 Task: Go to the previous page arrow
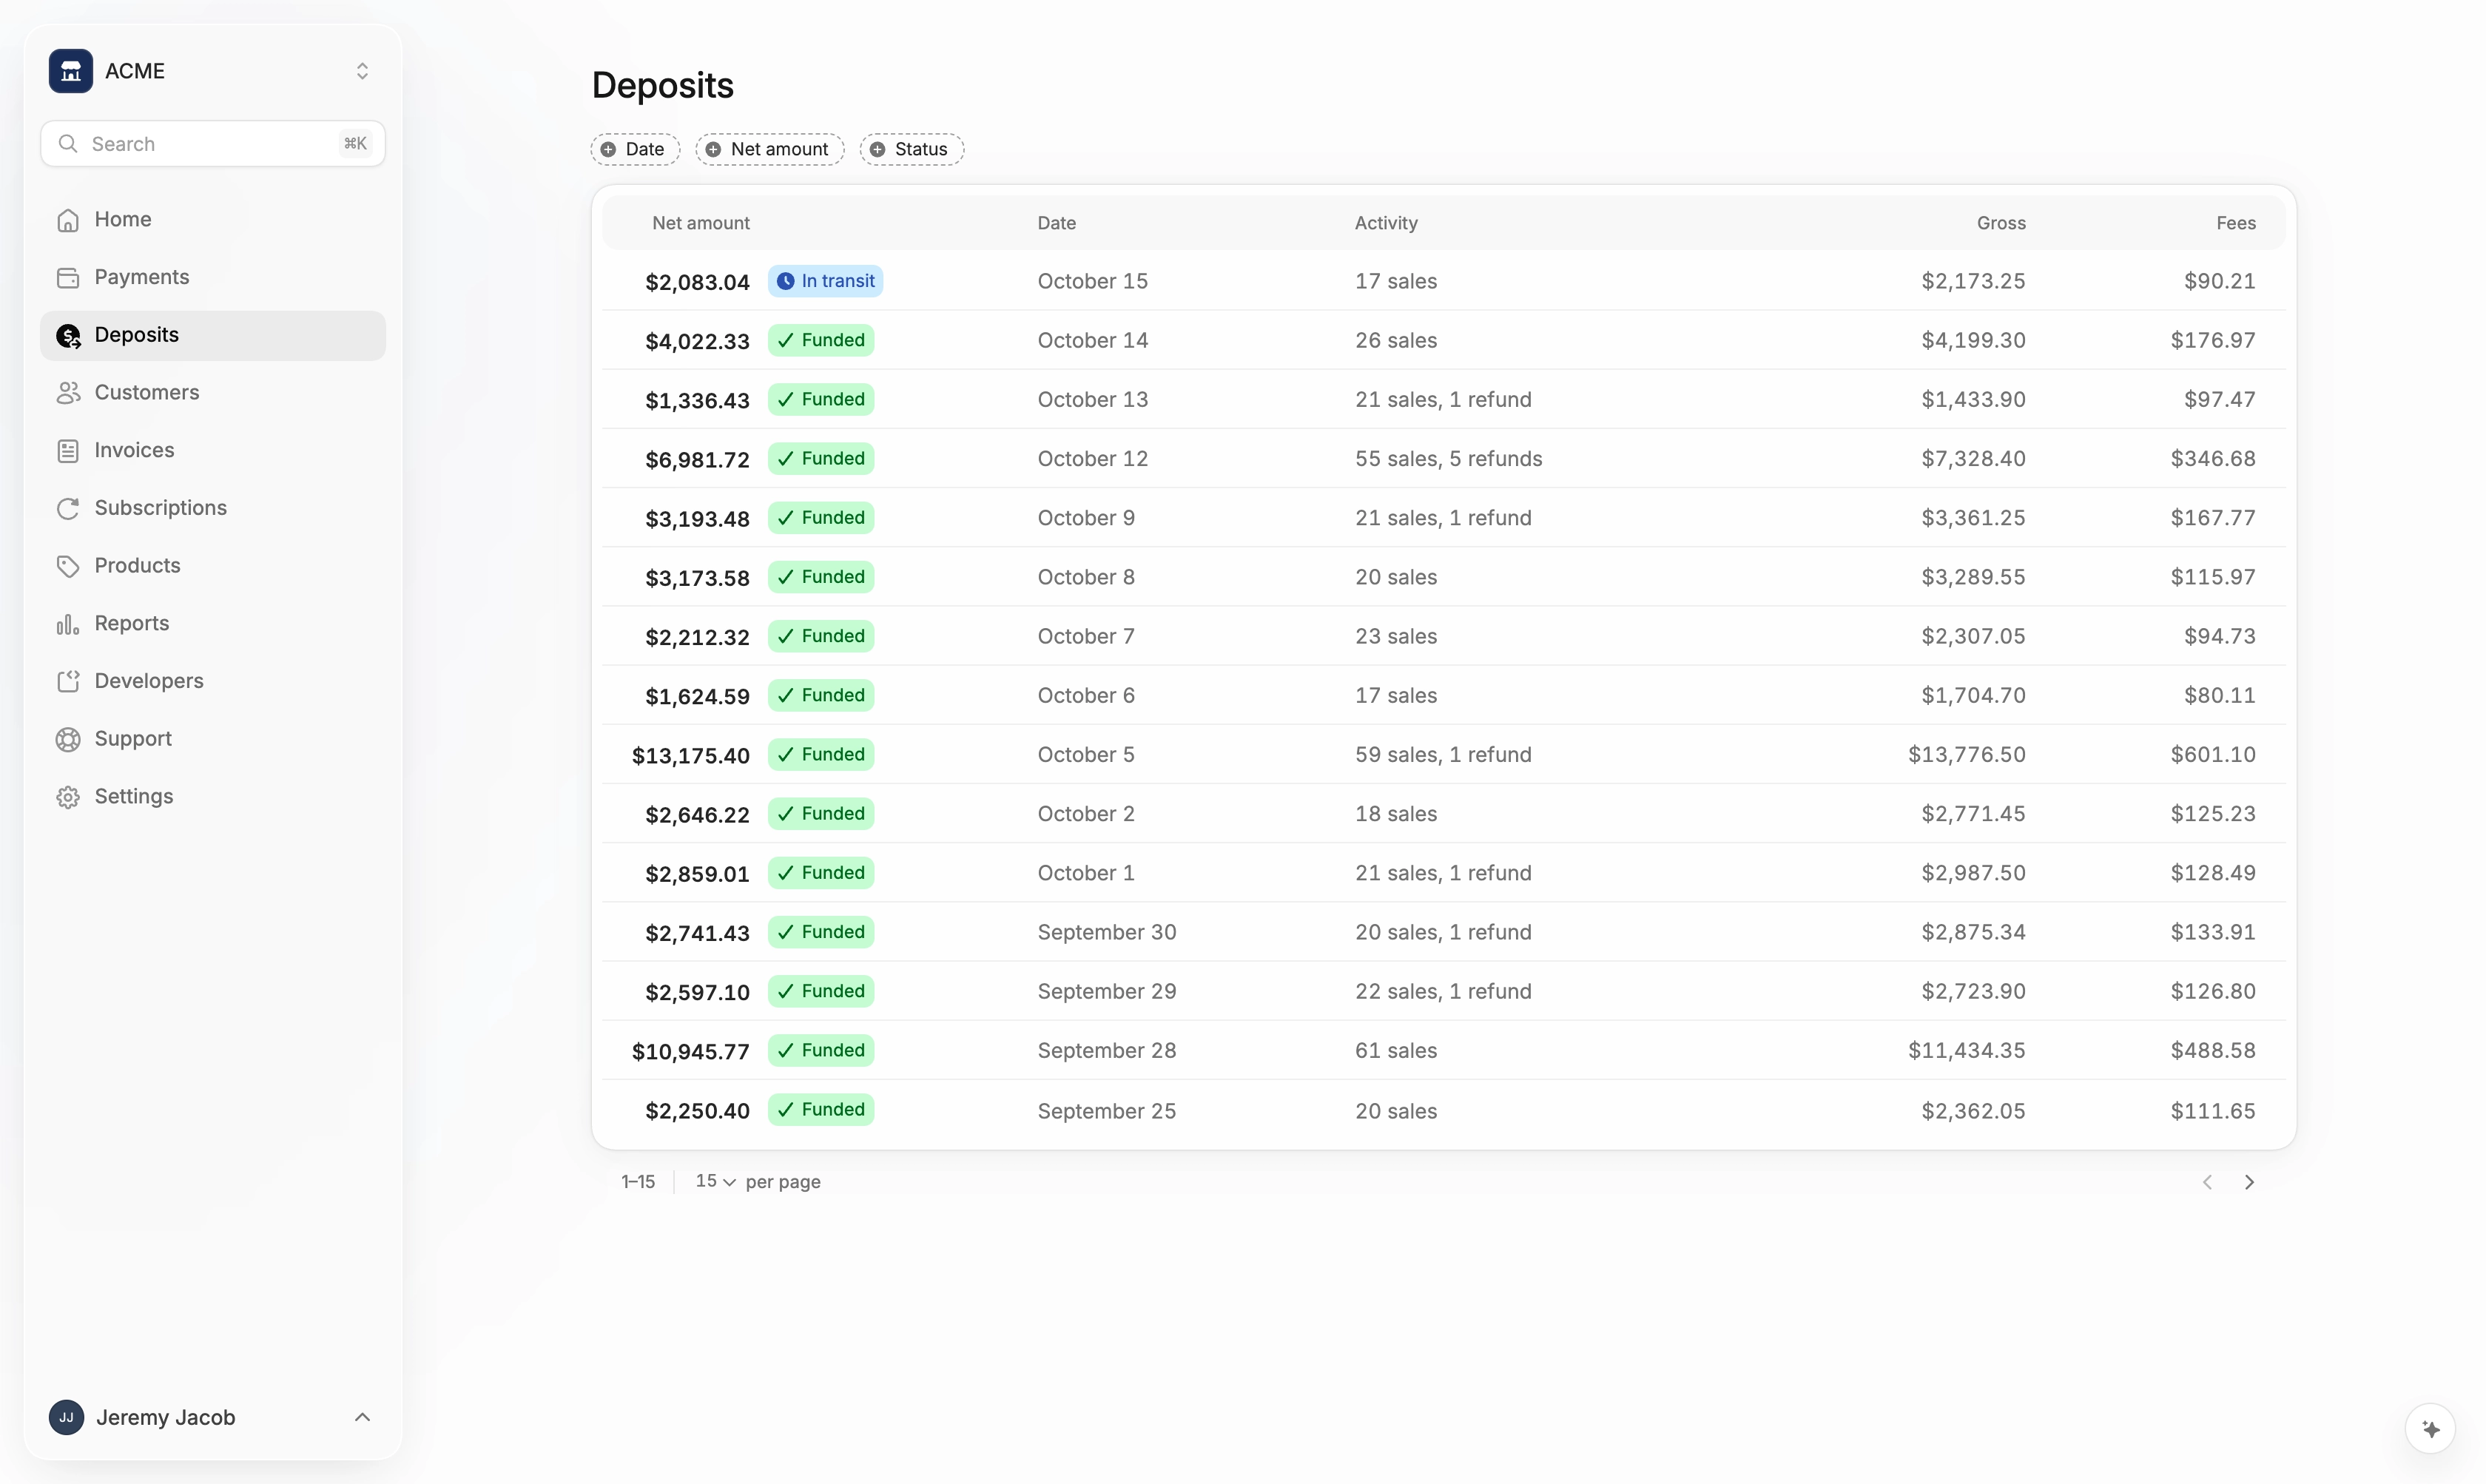point(2207,1182)
